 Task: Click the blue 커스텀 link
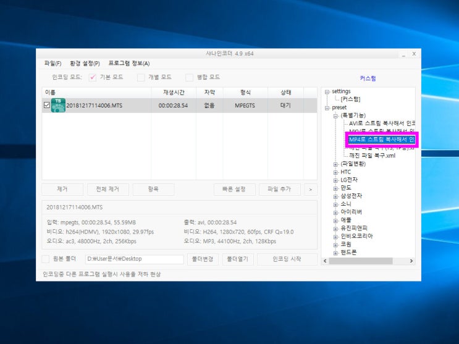(368, 78)
